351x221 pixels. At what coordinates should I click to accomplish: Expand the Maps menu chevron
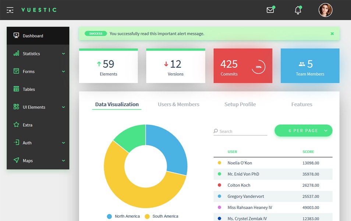click(64, 161)
